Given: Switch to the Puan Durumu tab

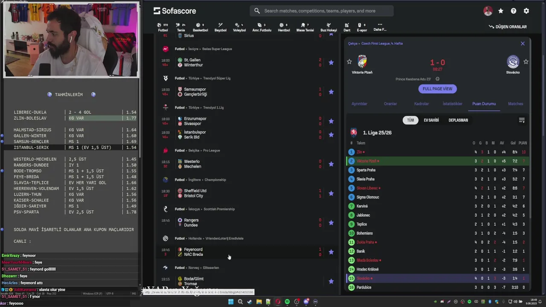Looking at the screenshot, I should click(x=484, y=104).
